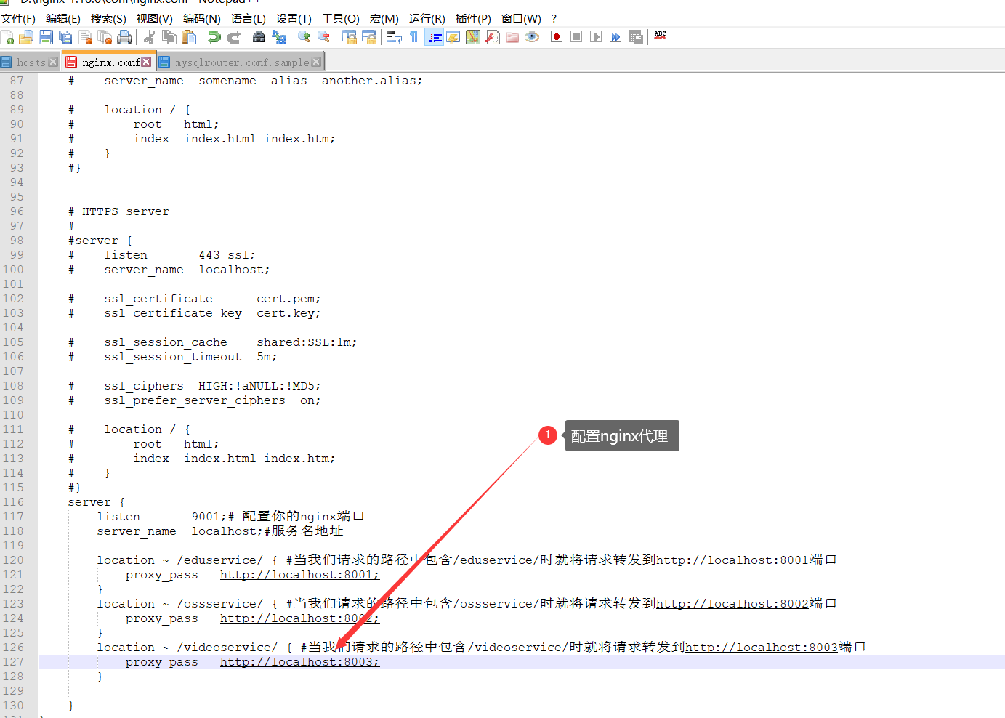Open the 窗口(W) menu

pos(521,18)
